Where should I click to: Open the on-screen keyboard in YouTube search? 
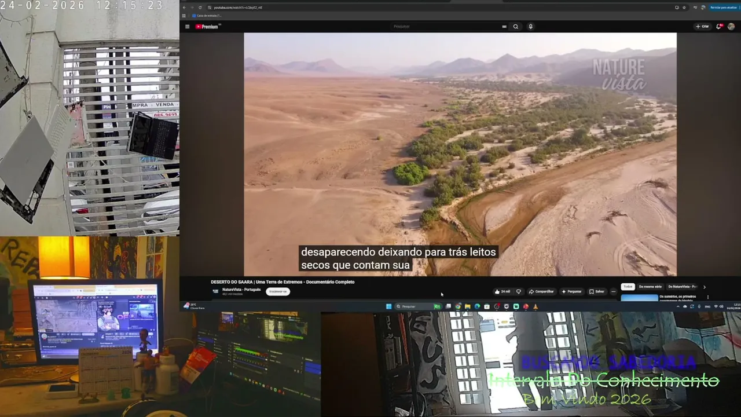pos(504,27)
